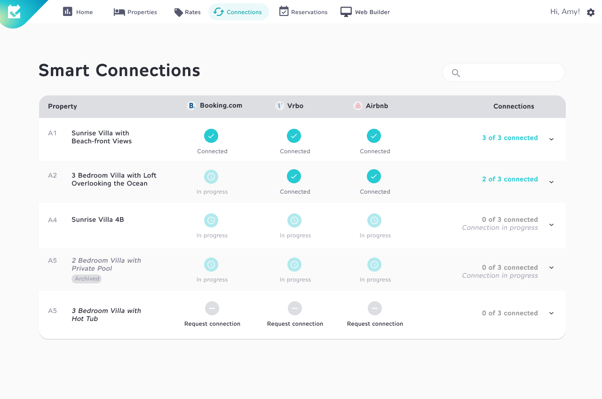Screen dimensions: 602x399
Task: Click Booking.com in-progress clock for Sunrise Villa 4B
Action: (211, 220)
